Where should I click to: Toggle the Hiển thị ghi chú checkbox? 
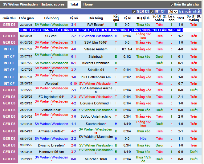click(172, 5)
